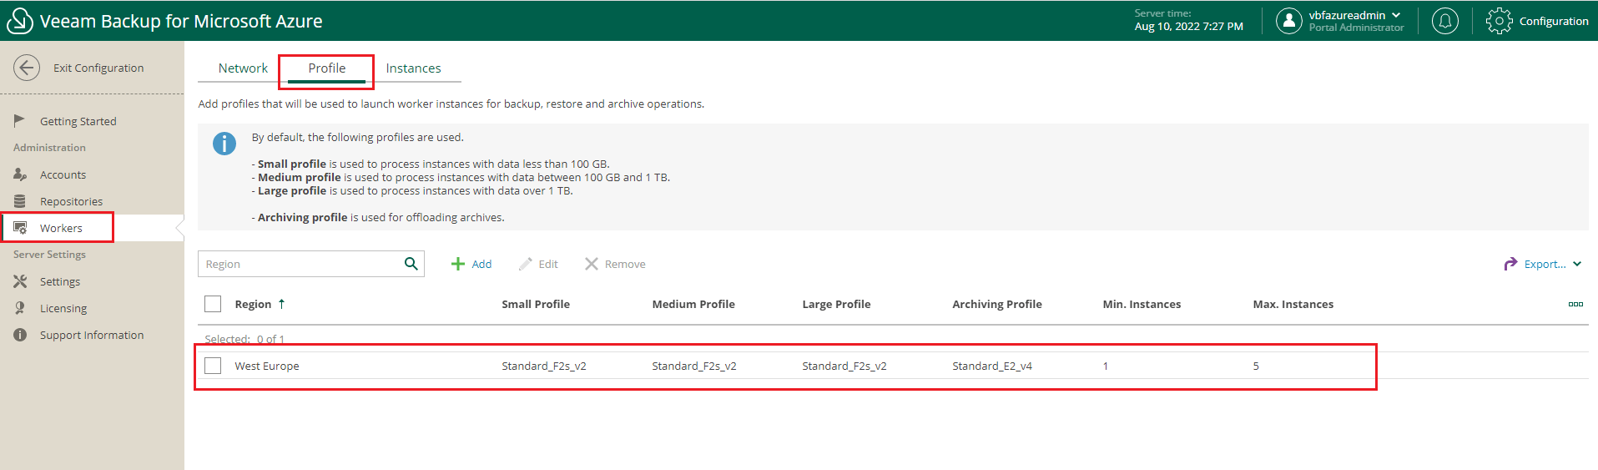Sort by Region column ascending arrow
This screenshot has height=470, width=1598.
[281, 304]
